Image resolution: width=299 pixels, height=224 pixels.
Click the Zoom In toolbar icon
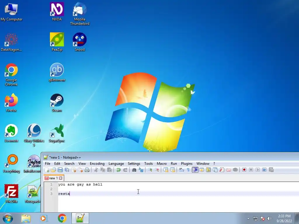click(x=150, y=170)
